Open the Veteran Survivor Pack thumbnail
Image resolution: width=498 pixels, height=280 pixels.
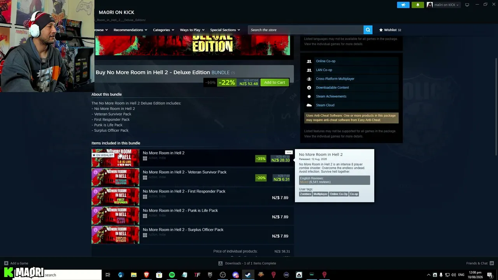click(x=115, y=177)
